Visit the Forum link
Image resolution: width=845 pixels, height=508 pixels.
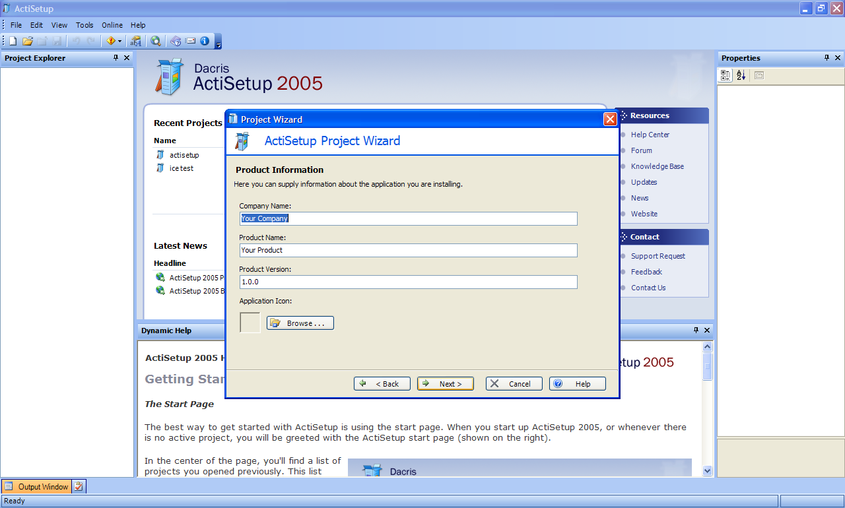coord(642,150)
